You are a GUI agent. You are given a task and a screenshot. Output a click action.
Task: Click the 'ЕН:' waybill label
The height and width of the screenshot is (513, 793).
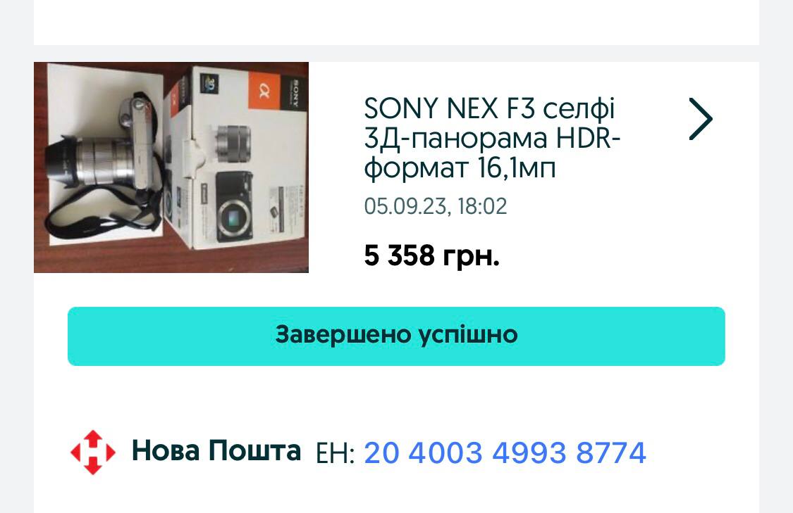(335, 453)
